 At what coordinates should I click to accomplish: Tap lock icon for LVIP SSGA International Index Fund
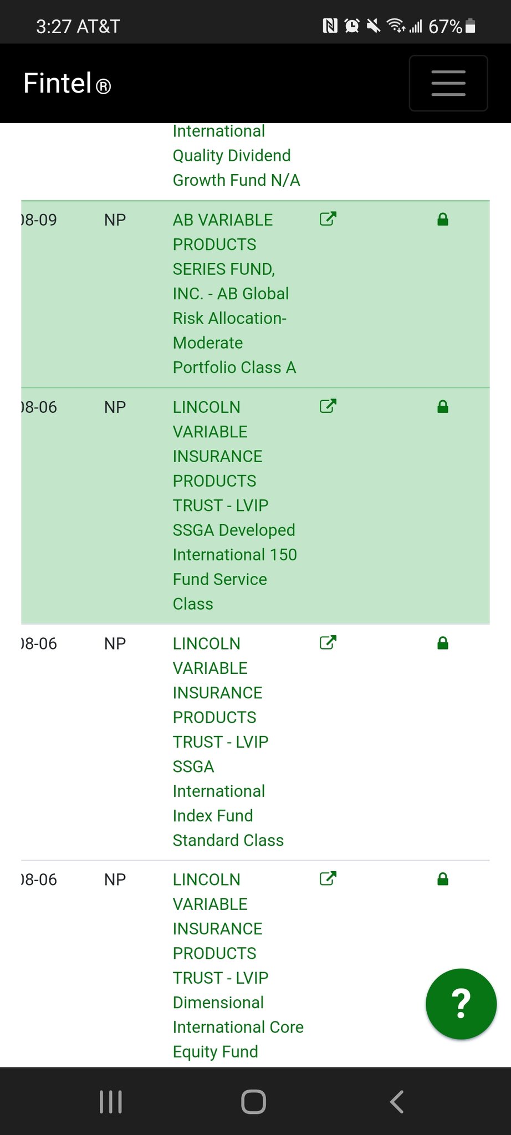[442, 643]
